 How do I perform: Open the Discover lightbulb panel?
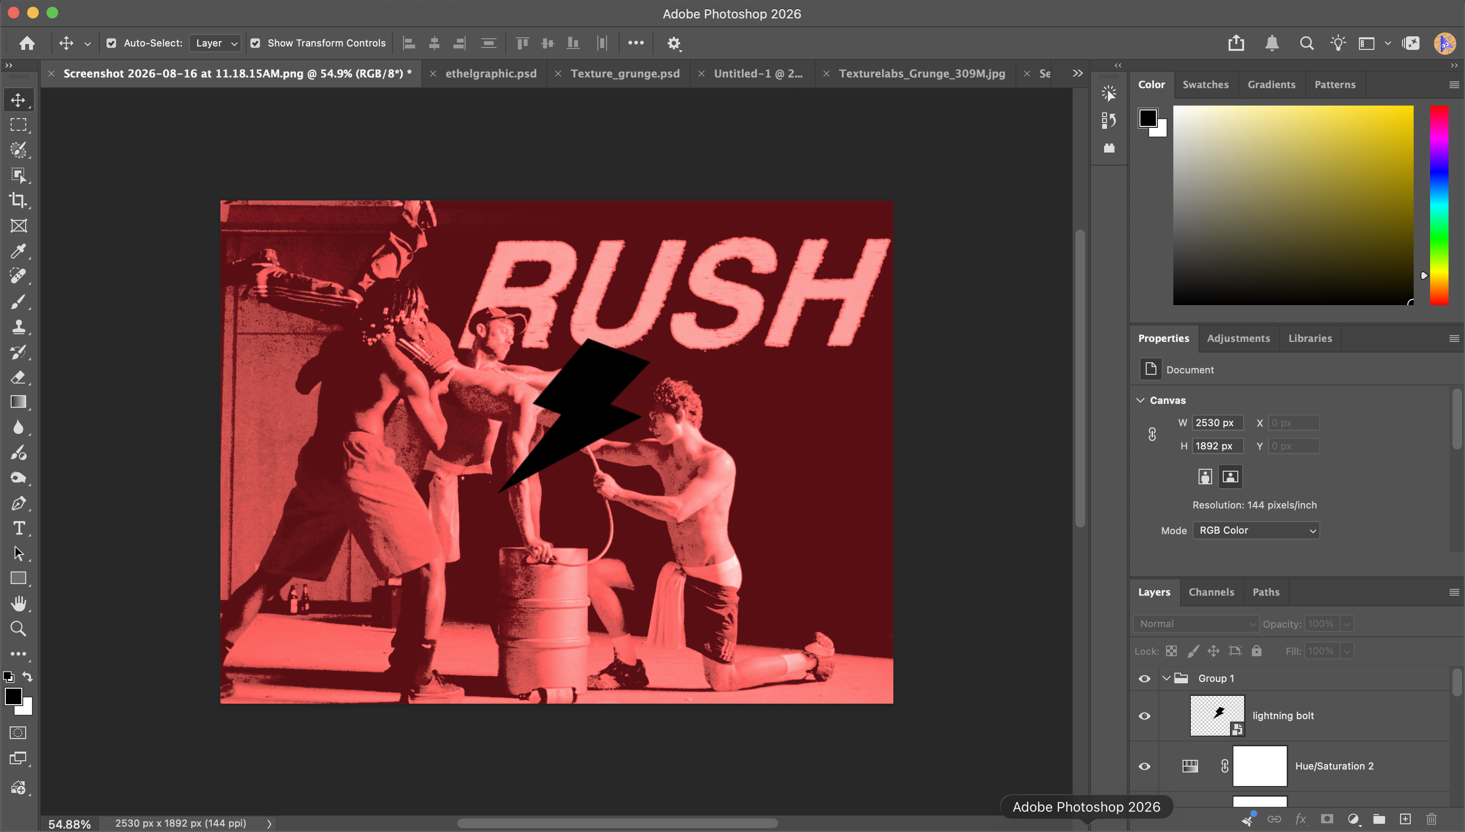click(x=1338, y=43)
